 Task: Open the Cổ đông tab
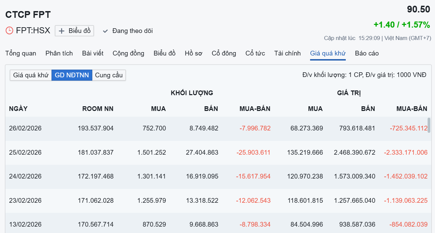pyautogui.click(x=224, y=53)
